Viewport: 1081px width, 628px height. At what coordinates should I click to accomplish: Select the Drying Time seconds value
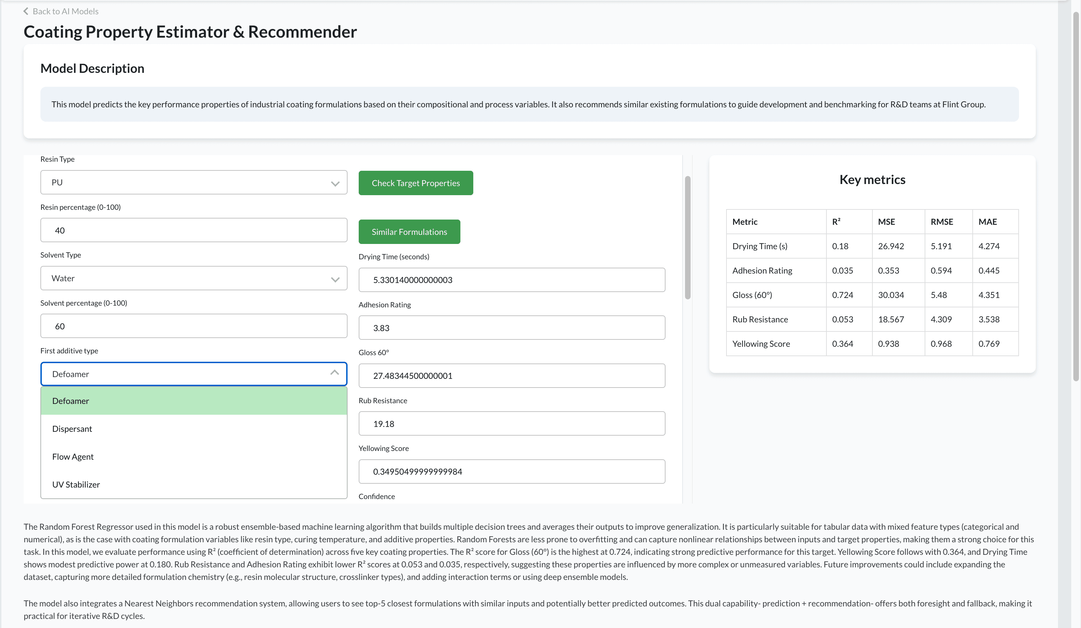pos(511,279)
